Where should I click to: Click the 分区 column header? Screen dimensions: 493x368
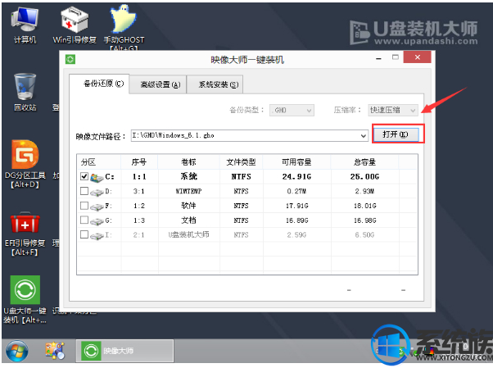pyautogui.click(x=99, y=162)
